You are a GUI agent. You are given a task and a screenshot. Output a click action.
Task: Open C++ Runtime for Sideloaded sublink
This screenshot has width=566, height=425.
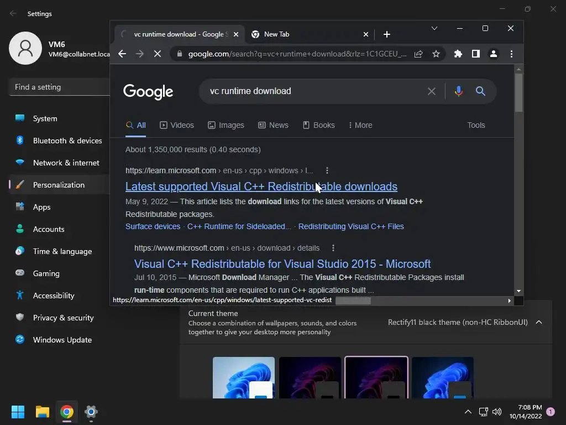[x=239, y=226]
